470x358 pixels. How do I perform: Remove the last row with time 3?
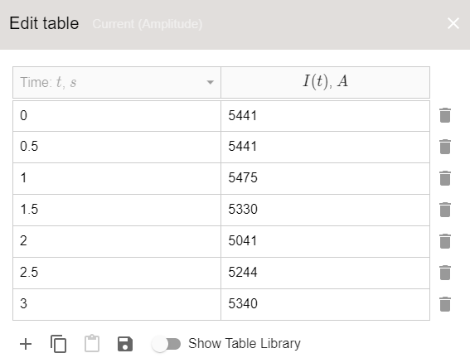445,304
